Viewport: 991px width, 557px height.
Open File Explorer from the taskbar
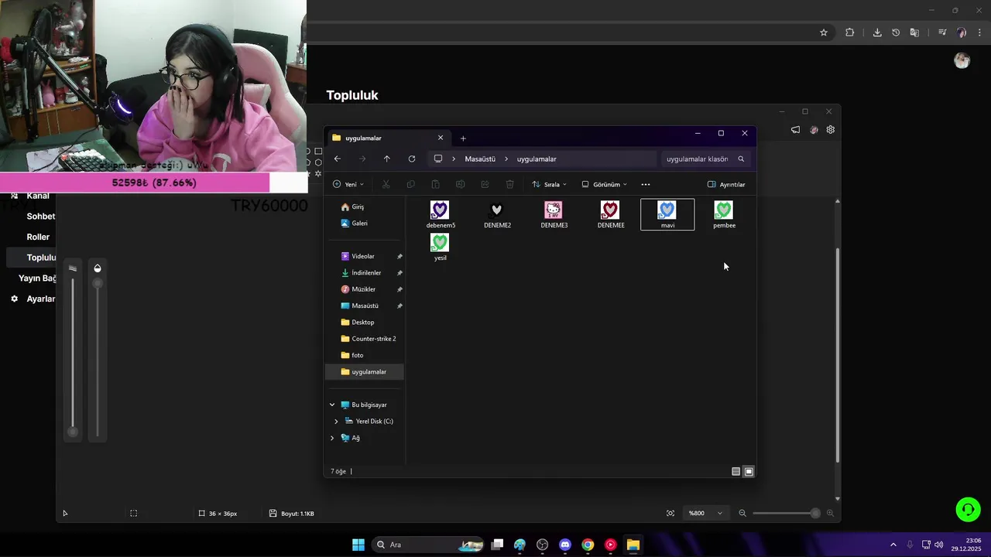tap(633, 545)
